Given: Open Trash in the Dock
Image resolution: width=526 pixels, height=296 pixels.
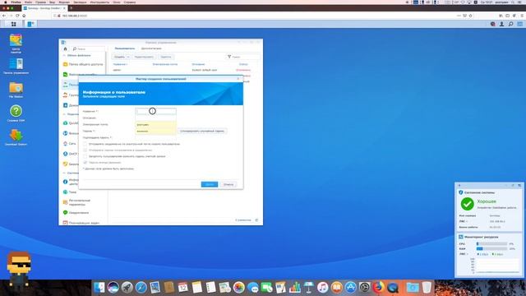Looking at the screenshot, I should pos(427,288).
